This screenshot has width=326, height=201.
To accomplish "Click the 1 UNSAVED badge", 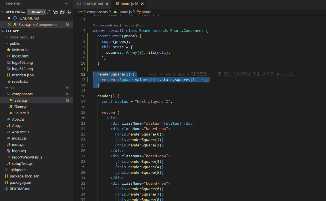I will pos(37,12).
